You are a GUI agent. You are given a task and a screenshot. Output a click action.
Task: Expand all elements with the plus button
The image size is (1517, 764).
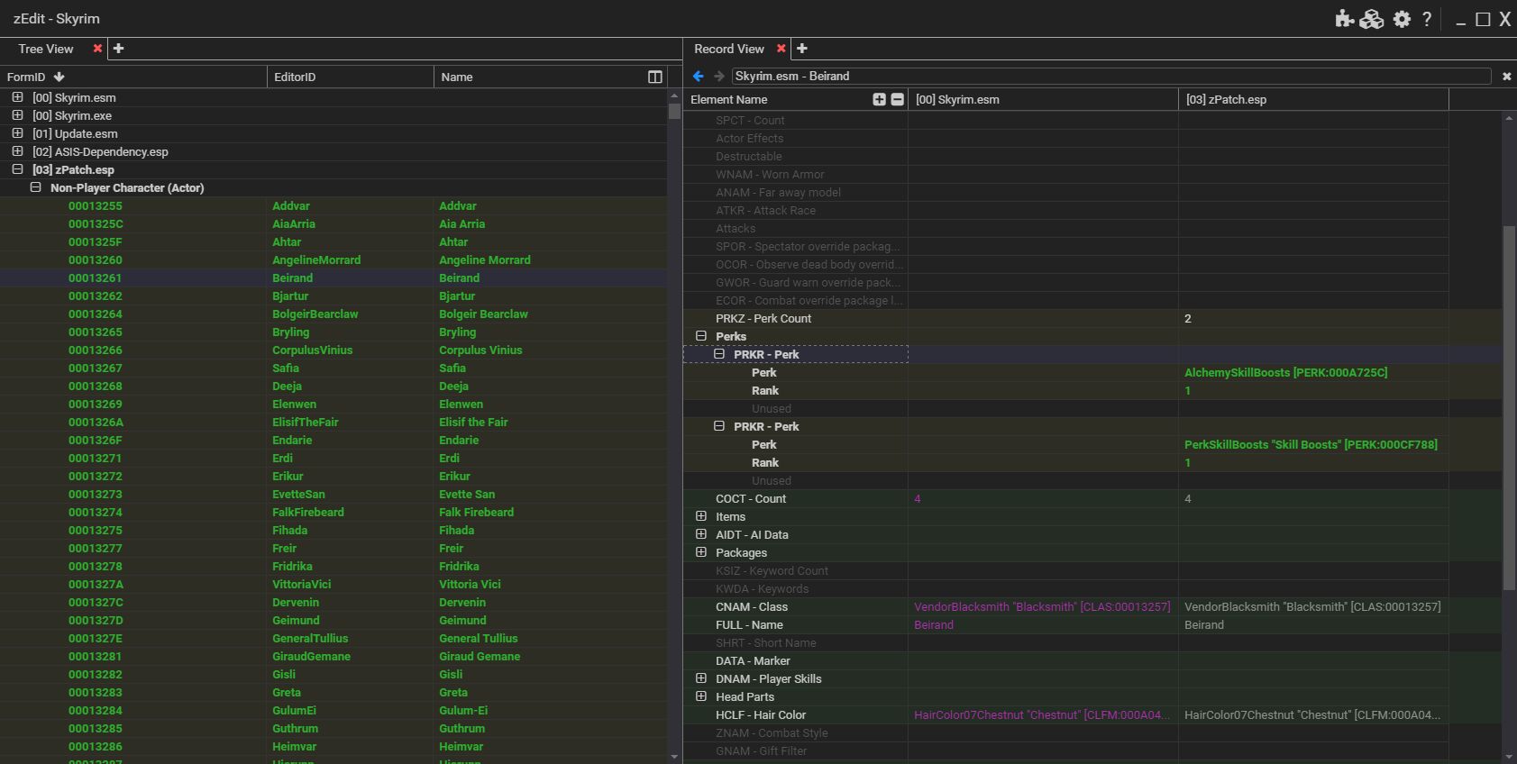click(879, 100)
